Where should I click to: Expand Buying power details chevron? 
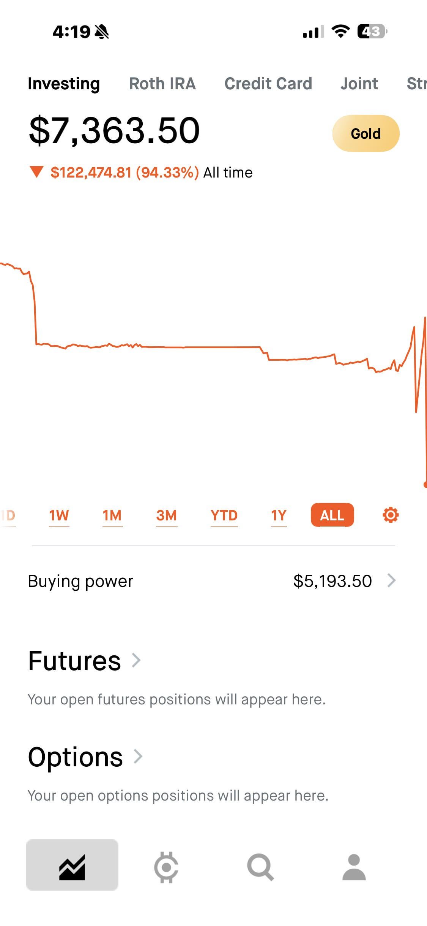[392, 581]
